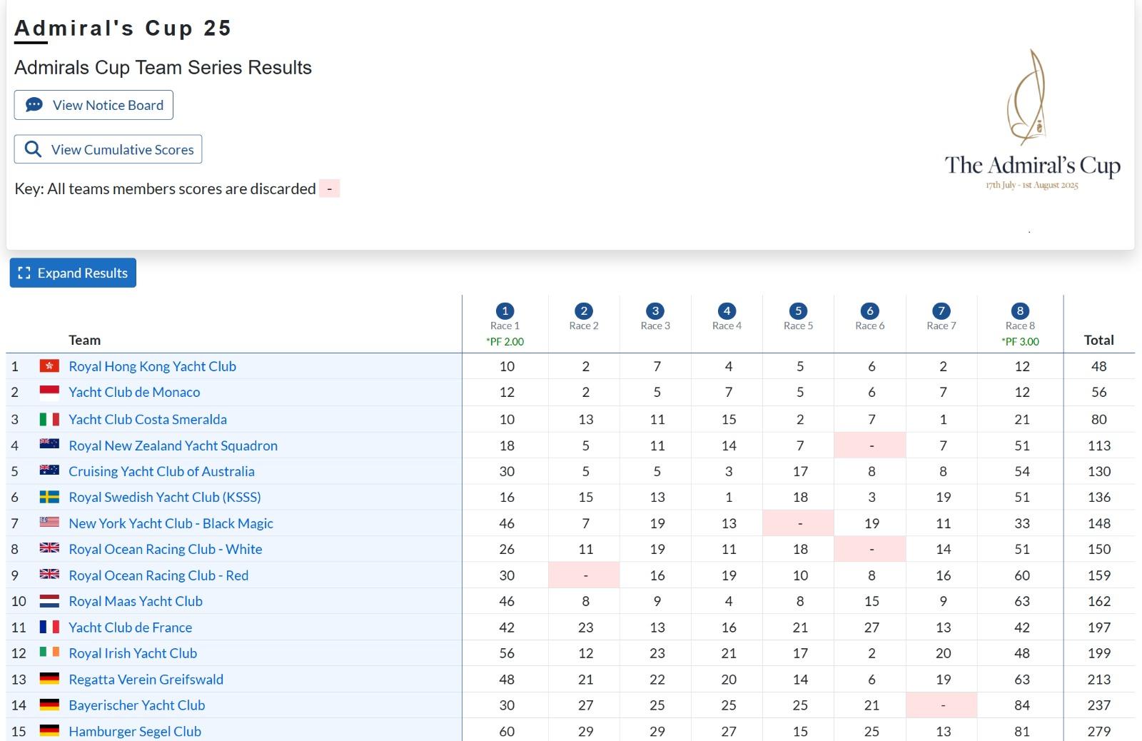1142x741 pixels.
Task: Click the Race 2 number badge
Action: 584,311
